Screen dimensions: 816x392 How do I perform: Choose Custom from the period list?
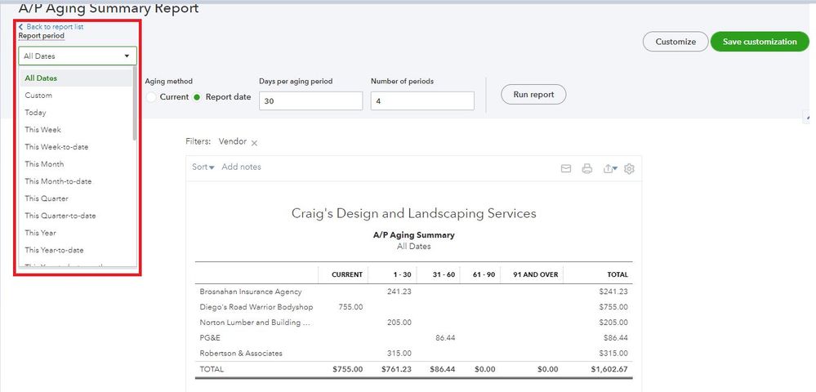38,96
